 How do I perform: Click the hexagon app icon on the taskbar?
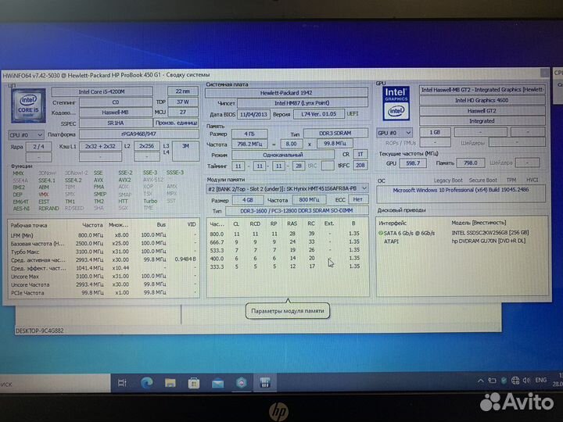242,382
